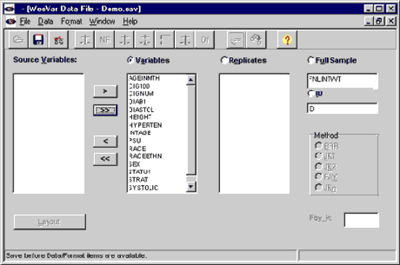Viewport: 400px width, 265px height.
Task: Click the Layout button
Action: click(x=50, y=222)
